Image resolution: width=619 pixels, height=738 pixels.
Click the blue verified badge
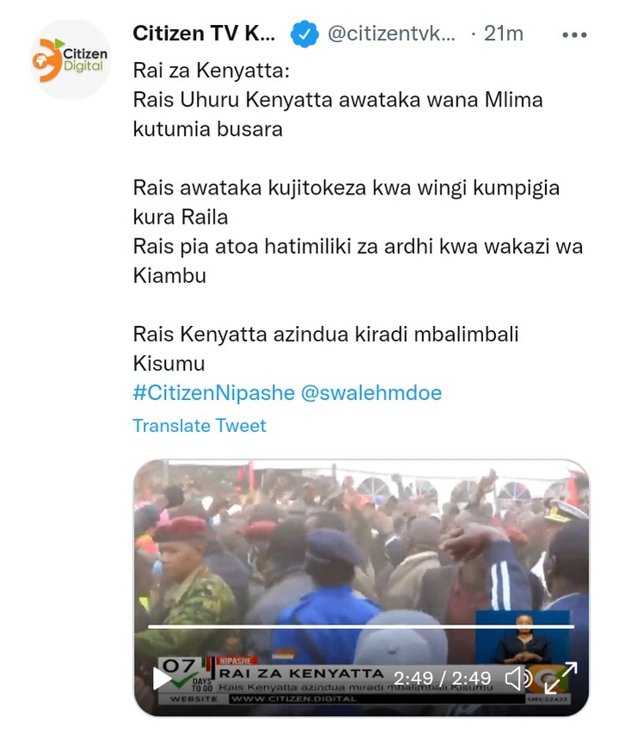[304, 34]
